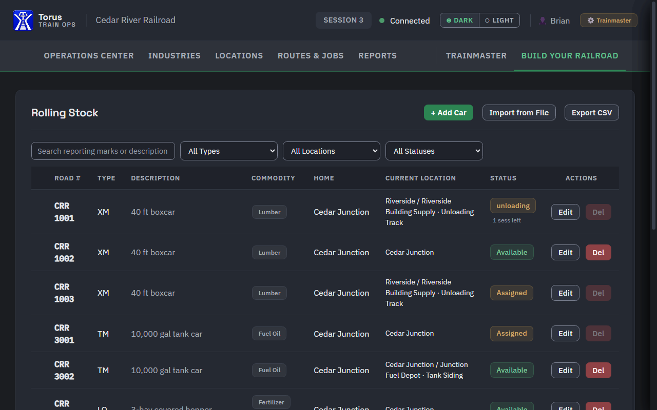The height and width of the screenshot is (410, 657).
Task: Edit car CRR 1003
Action: point(565,293)
